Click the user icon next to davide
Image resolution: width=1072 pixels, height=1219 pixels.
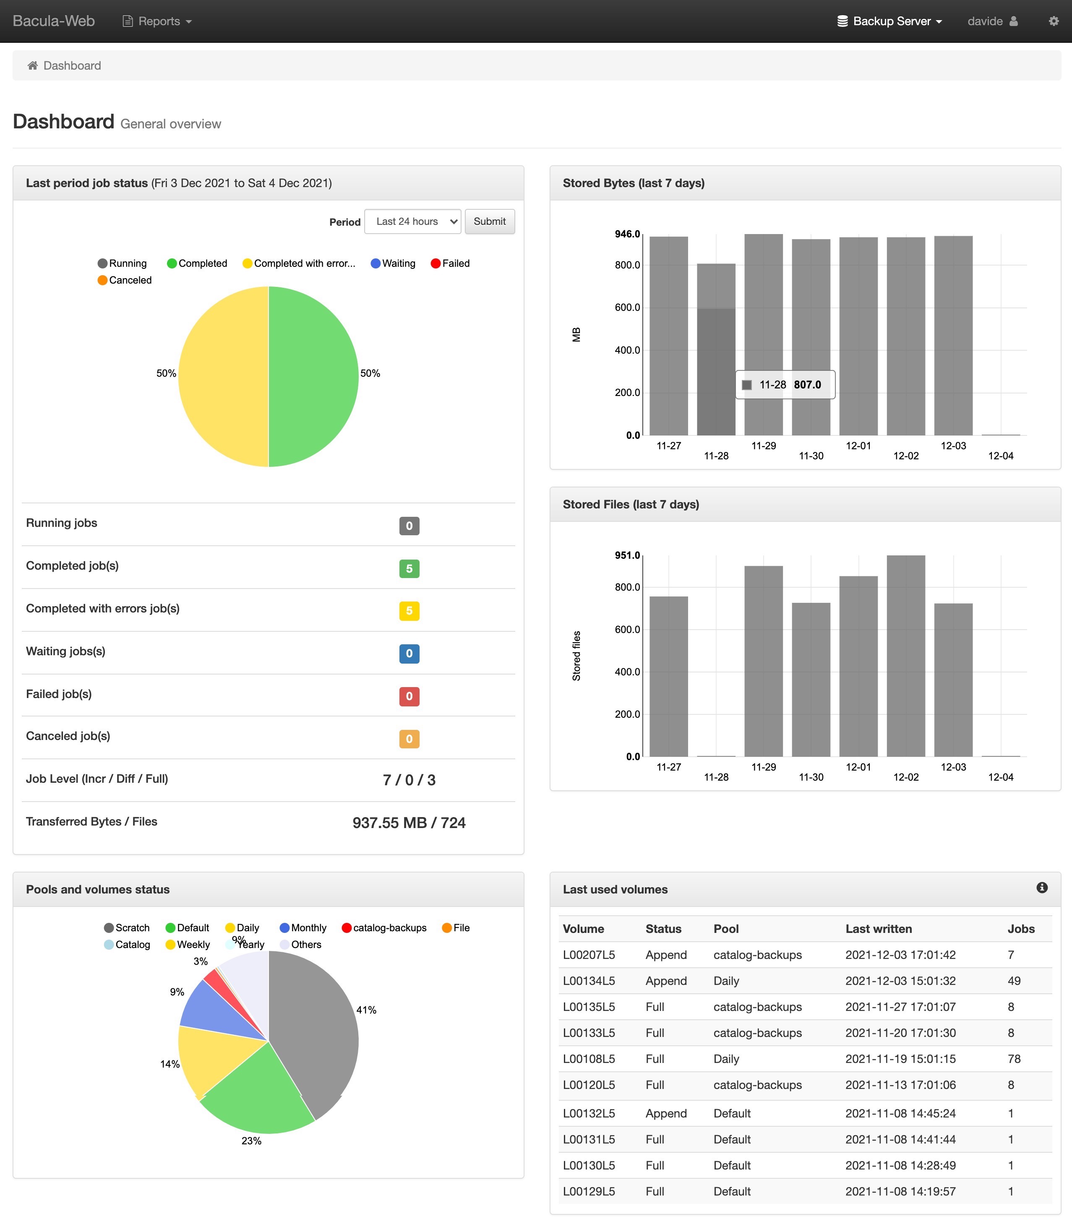click(1014, 21)
